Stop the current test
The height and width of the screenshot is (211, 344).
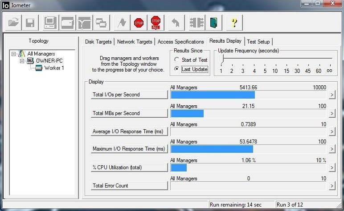point(139,23)
